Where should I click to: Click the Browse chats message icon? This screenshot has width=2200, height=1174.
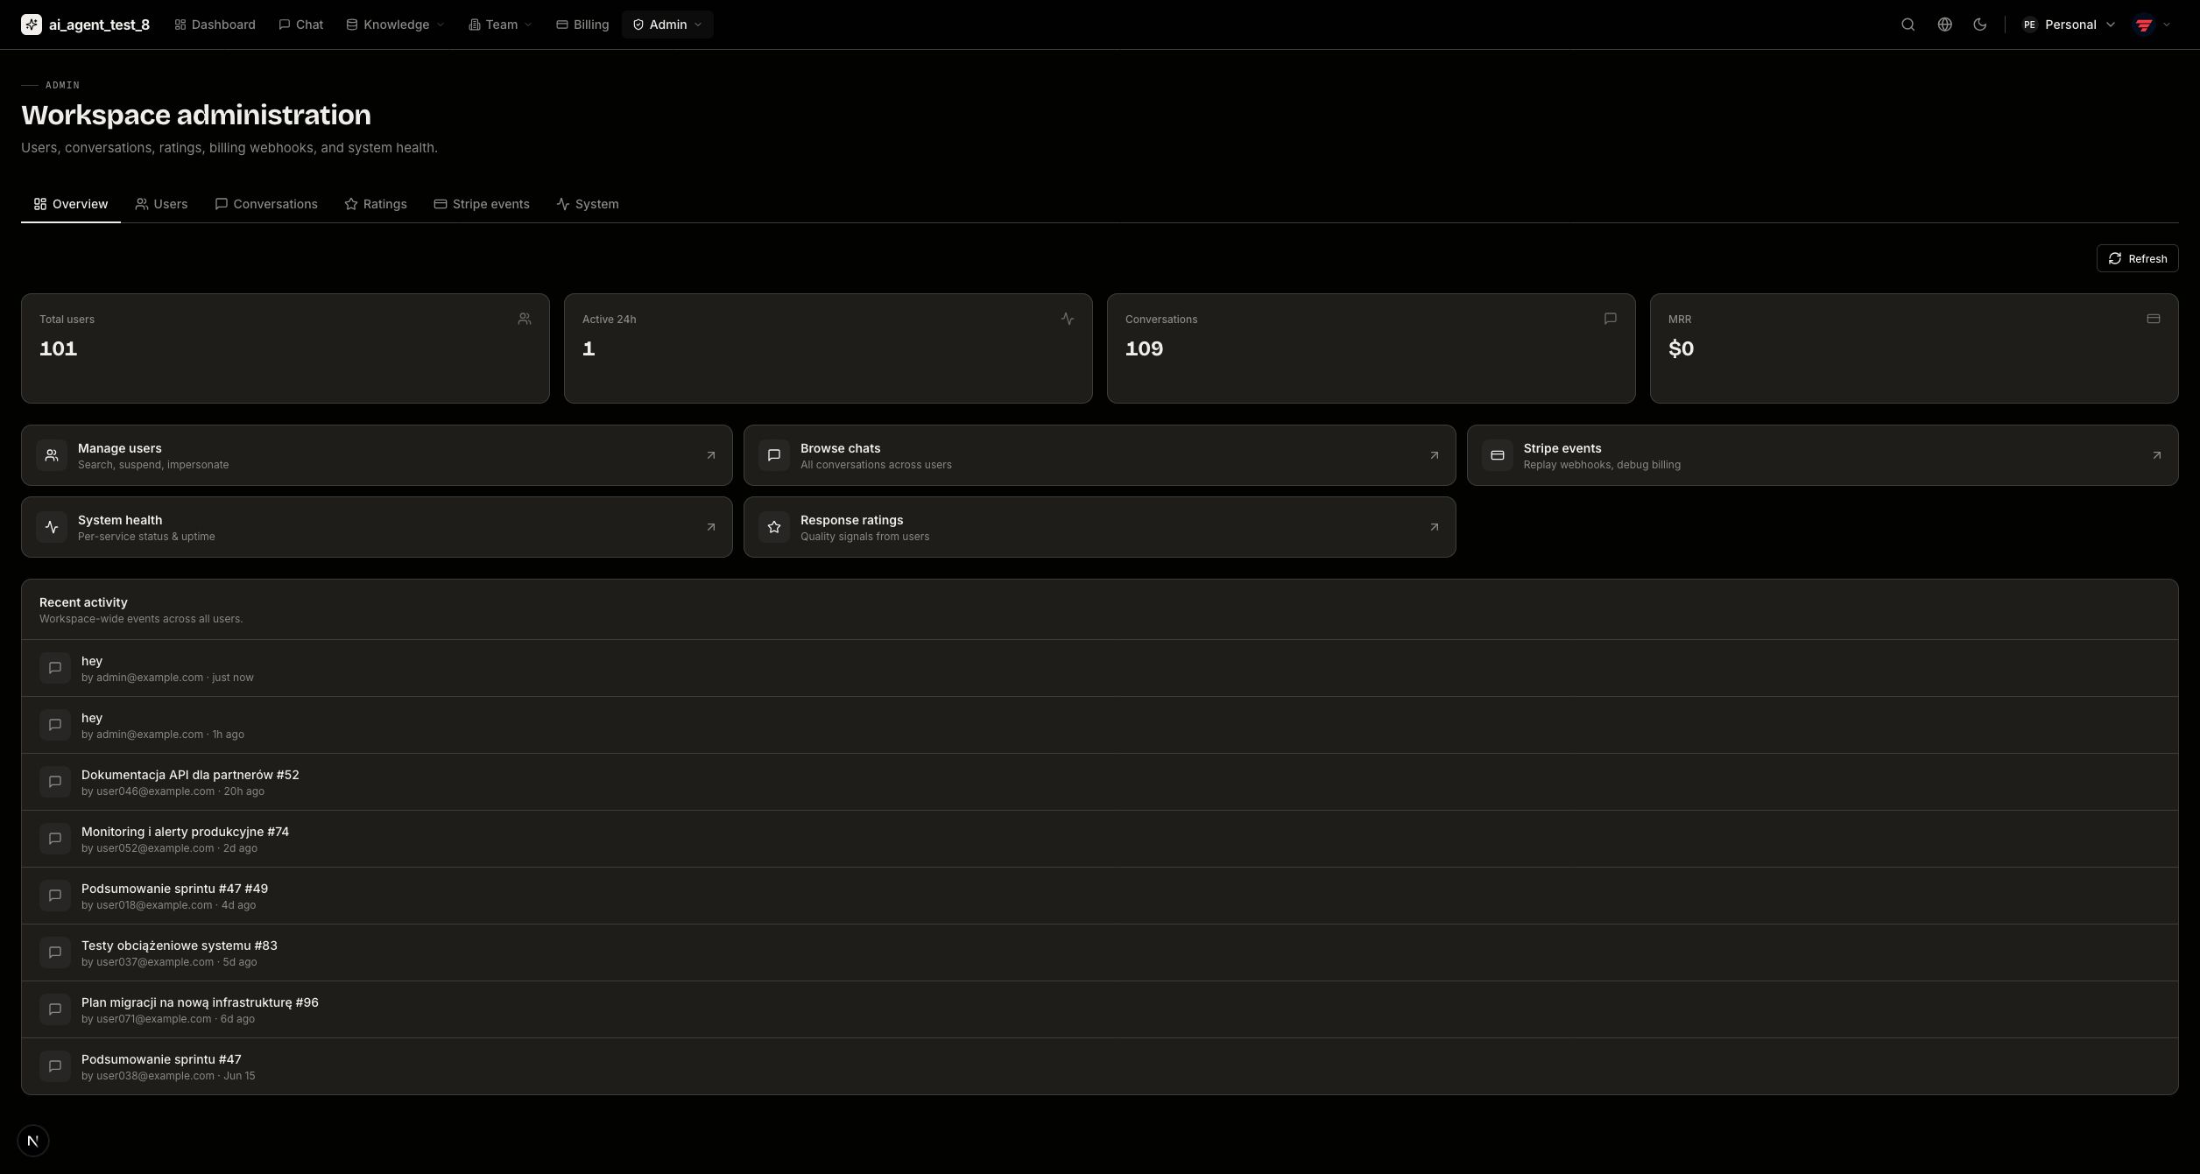pyautogui.click(x=774, y=455)
